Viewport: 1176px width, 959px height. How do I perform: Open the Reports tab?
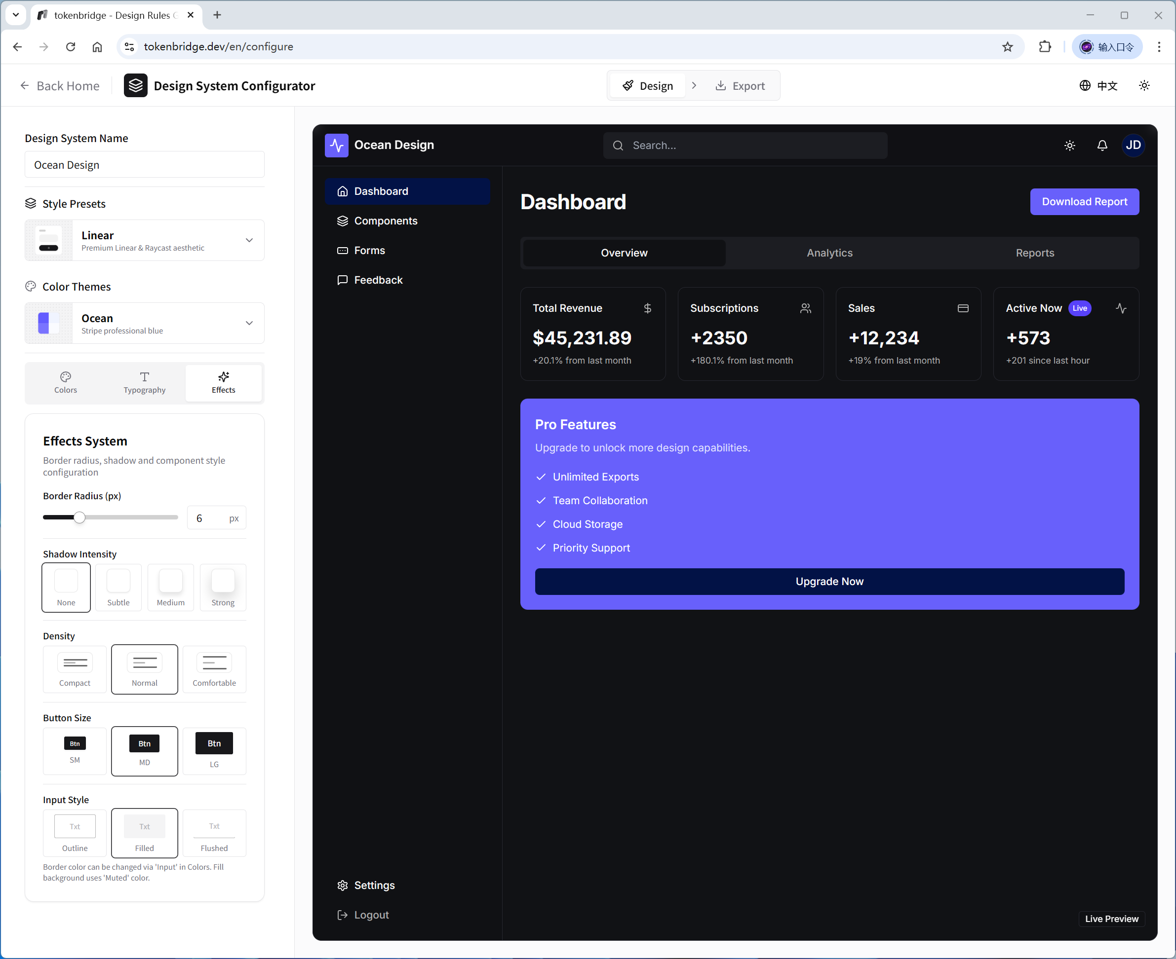[x=1035, y=253]
